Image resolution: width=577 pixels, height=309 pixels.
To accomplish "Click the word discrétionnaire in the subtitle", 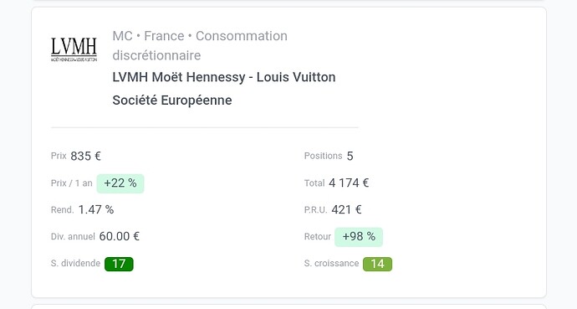I will [x=156, y=55].
